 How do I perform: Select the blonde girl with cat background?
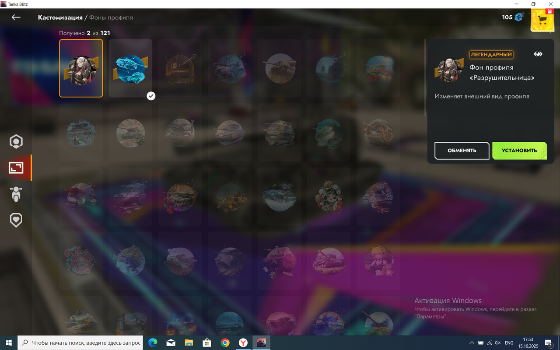point(378,261)
